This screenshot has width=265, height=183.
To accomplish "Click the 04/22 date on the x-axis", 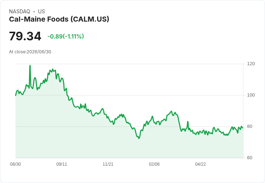I will tap(201, 164).
